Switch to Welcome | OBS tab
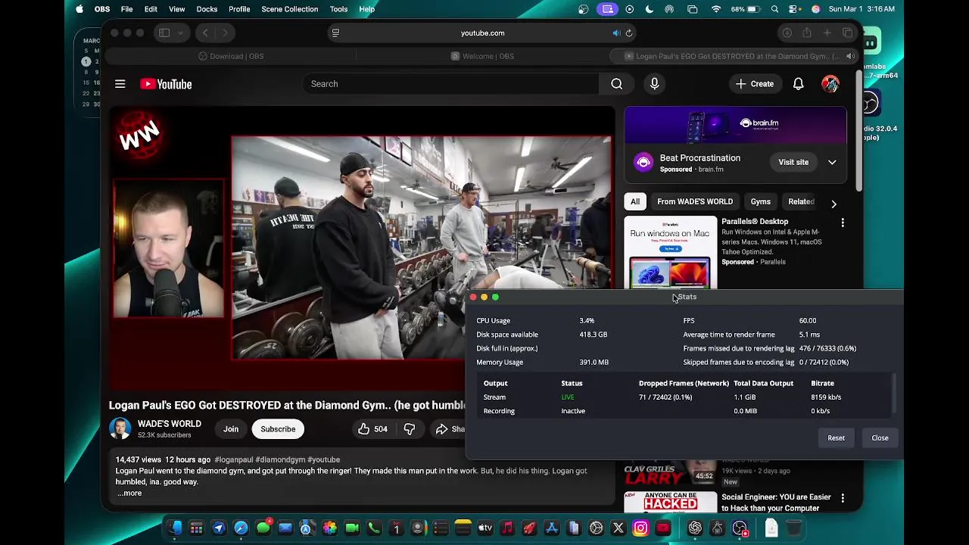Viewport: 969px width, 545px height. coord(482,56)
